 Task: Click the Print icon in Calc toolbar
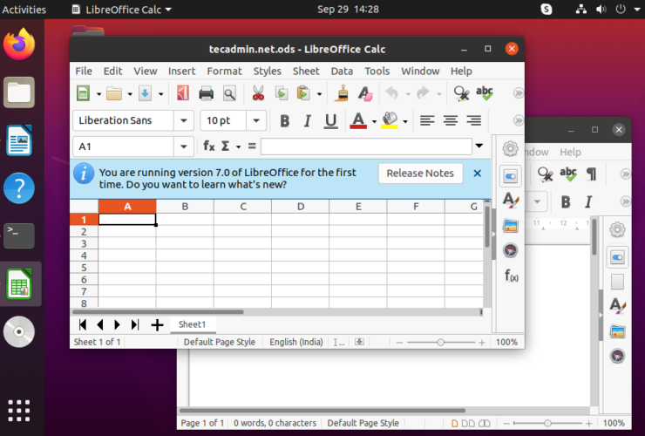click(x=207, y=93)
